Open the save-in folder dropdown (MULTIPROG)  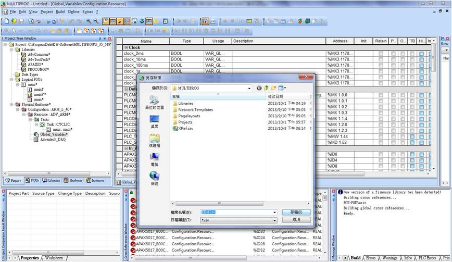pyautogui.click(x=249, y=88)
